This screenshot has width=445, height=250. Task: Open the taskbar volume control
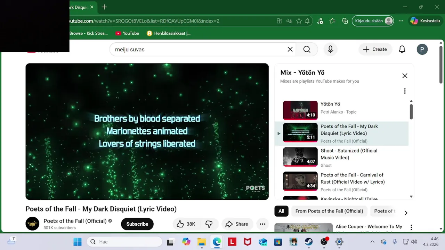pyautogui.click(x=414, y=242)
